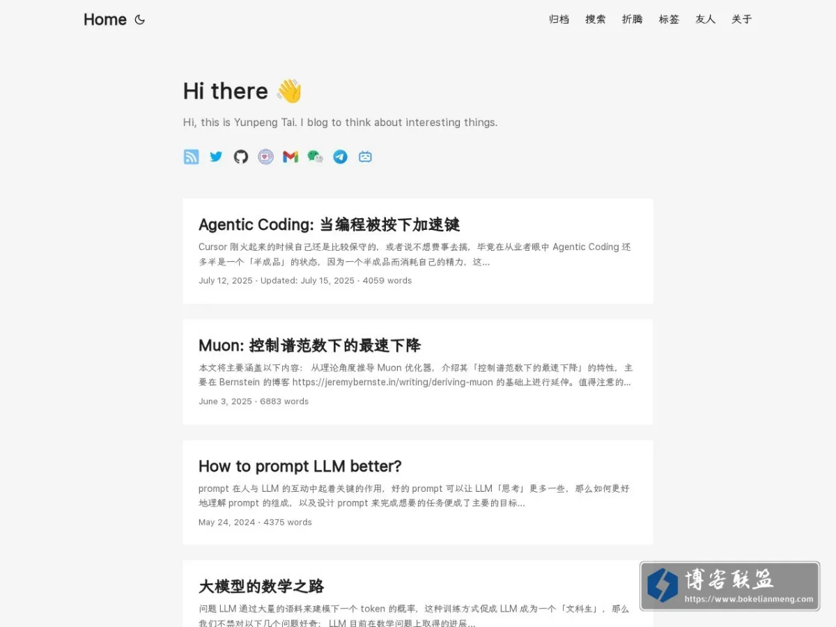Open the 标签 tags menu

(669, 20)
